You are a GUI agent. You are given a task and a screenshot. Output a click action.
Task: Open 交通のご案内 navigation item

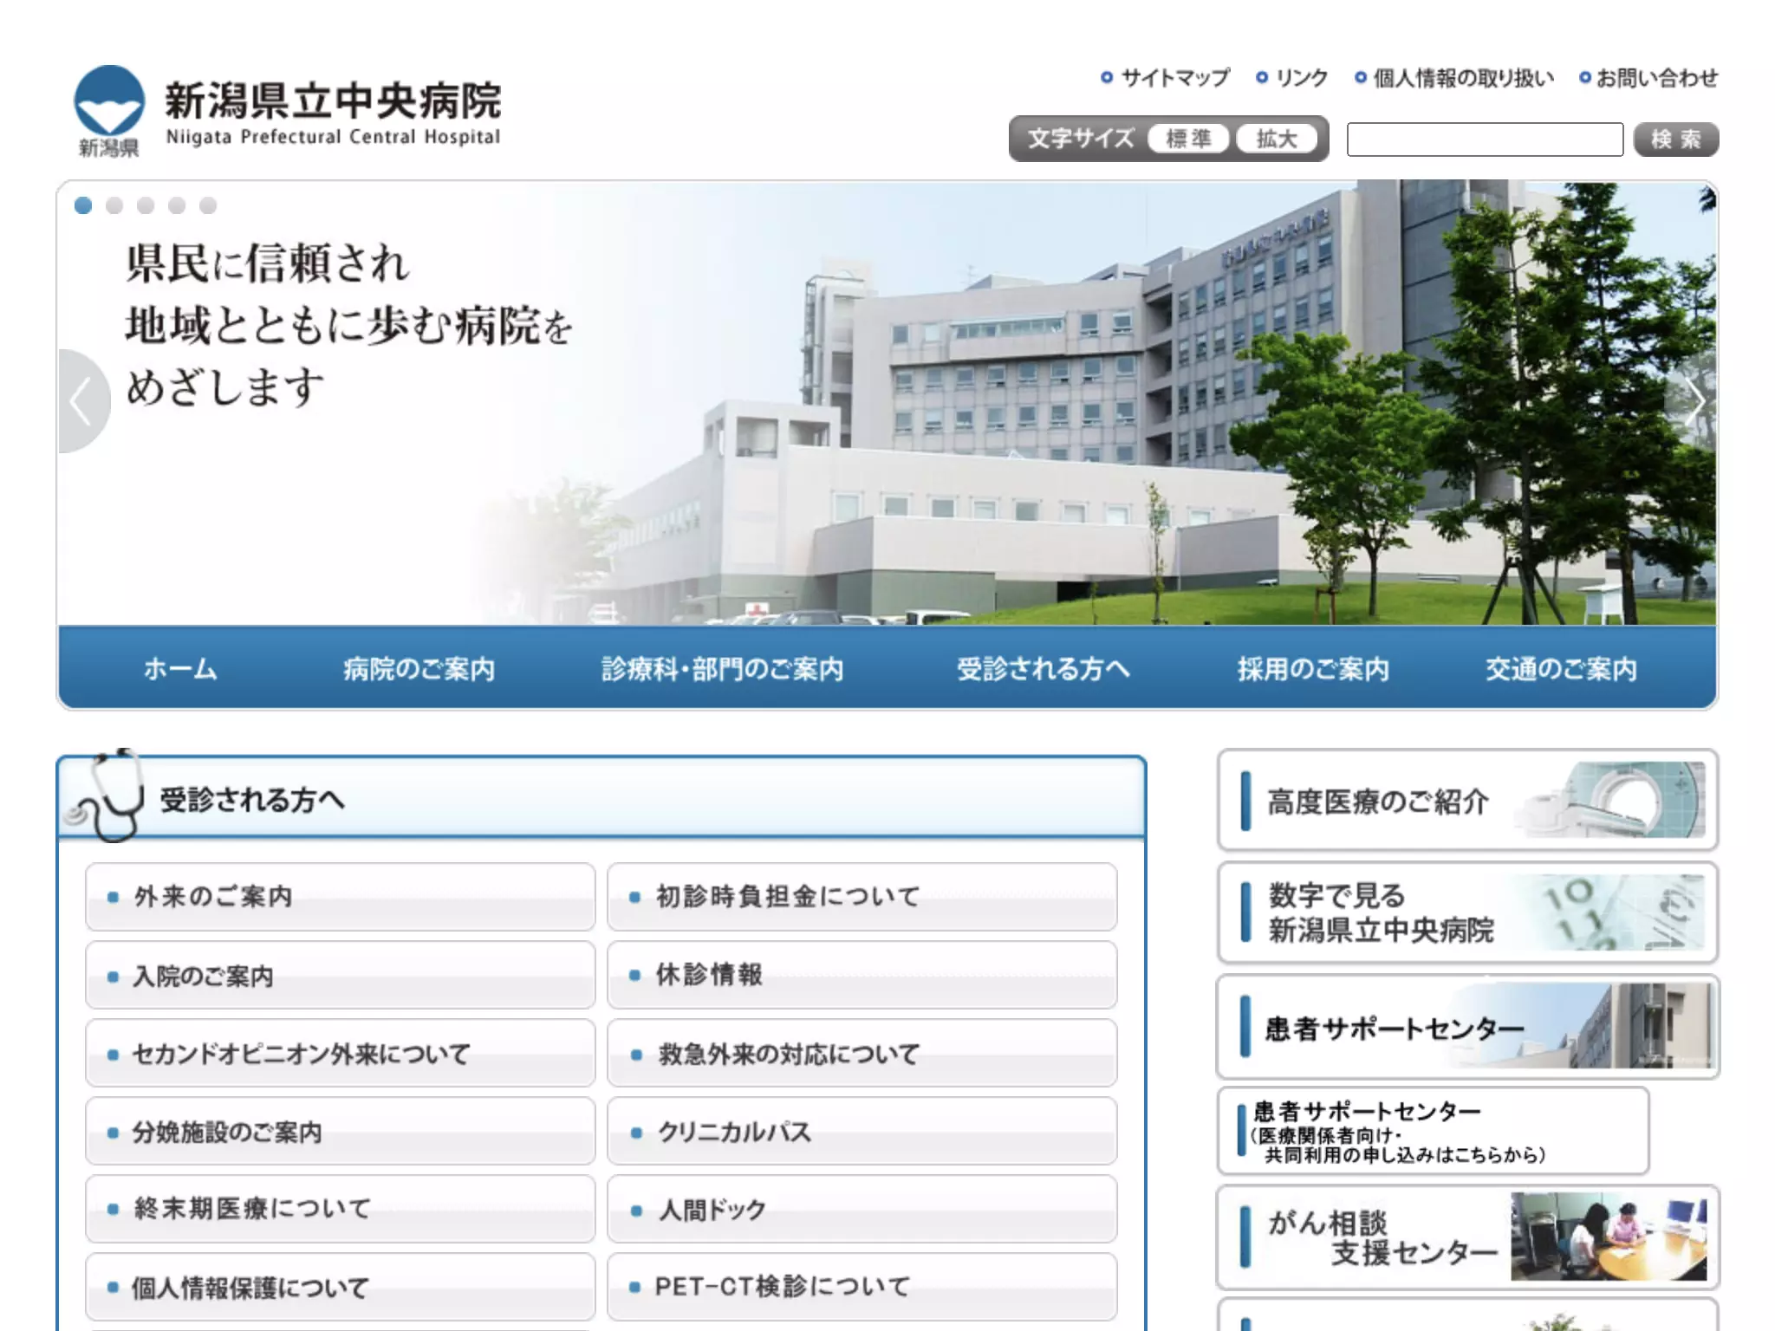coord(1561,668)
